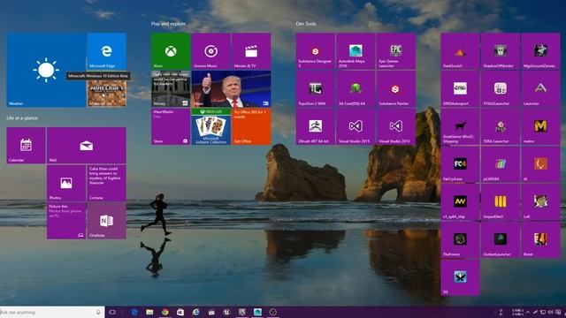Launch the OneNote tile
The height and width of the screenshot is (318, 566).
coord(106,221)
